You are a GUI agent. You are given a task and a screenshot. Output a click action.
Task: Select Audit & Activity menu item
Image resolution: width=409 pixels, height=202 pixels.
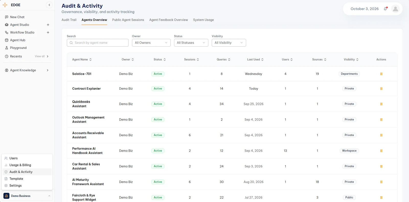coord(27,172)
